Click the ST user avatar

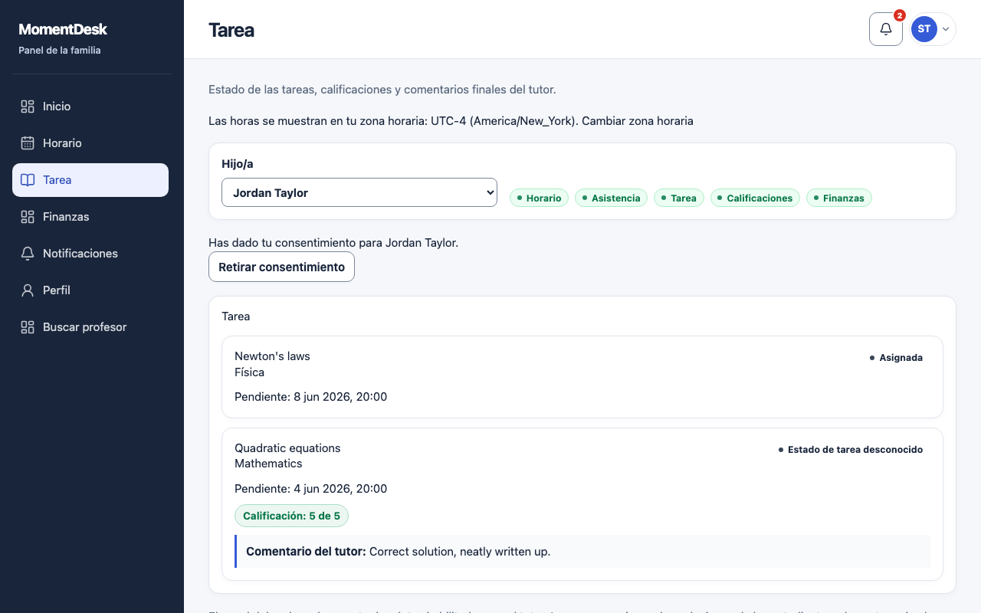924,29
